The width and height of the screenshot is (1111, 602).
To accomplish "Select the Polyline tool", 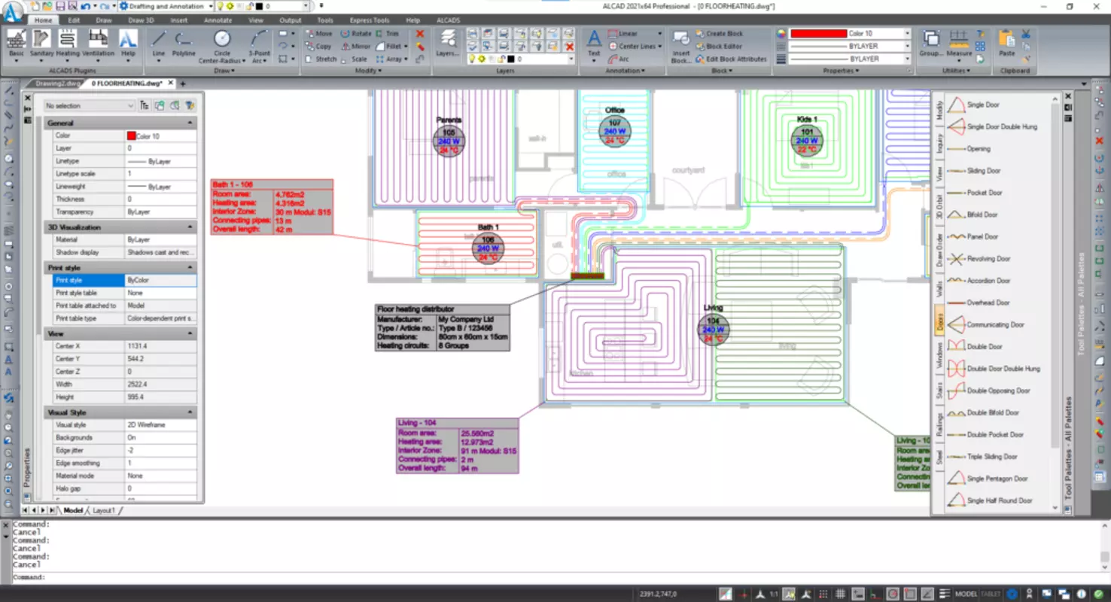I will click(x=184, y=44).
